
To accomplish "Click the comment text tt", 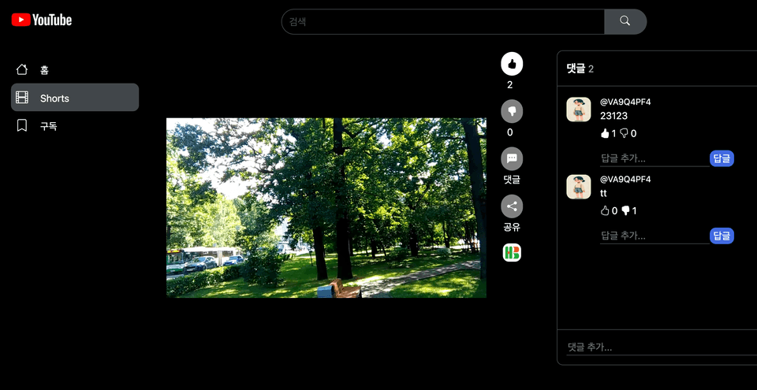I will (x=603, y=194).
